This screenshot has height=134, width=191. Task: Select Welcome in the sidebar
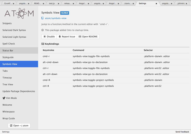(x=19, y=105)
